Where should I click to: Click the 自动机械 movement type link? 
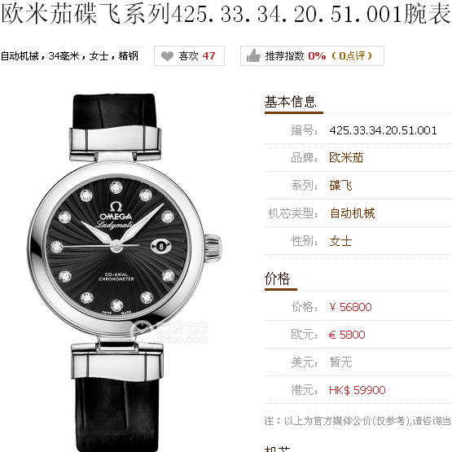[x=352, y=213]
